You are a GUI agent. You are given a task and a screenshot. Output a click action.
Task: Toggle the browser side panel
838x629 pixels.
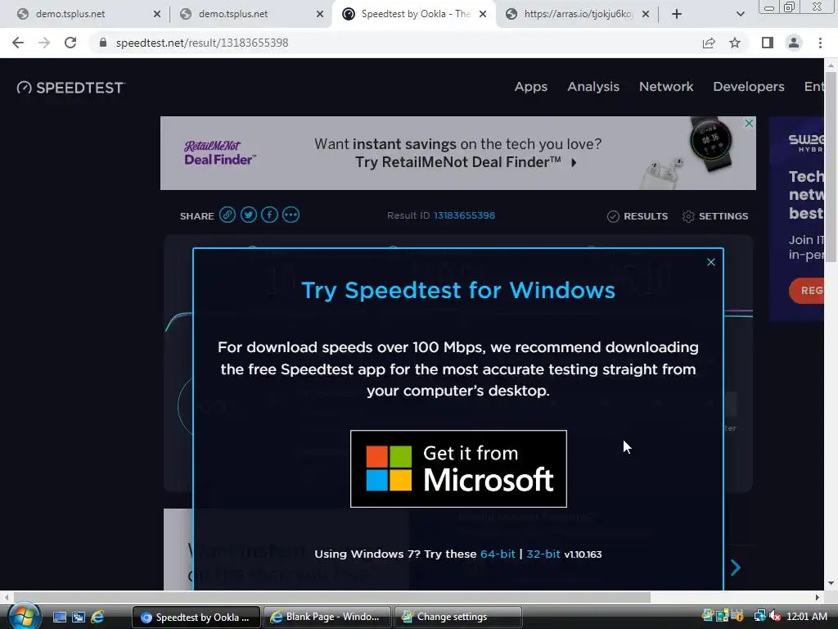[x=768, y=43]
